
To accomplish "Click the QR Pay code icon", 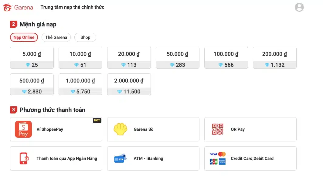I will point(218,129).
